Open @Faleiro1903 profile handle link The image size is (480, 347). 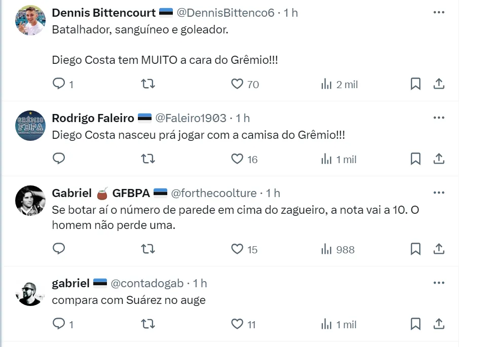click(x=190, y=118)
